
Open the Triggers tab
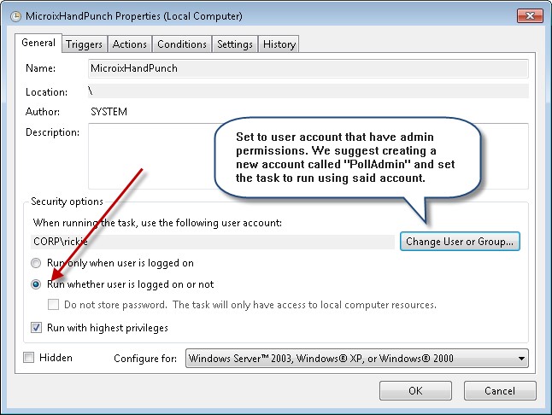click(84, 44)
